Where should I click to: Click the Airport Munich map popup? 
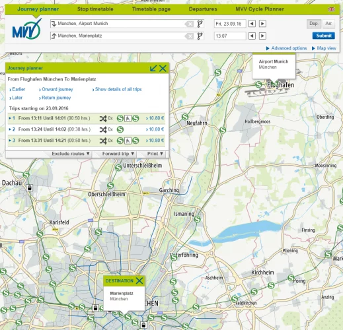[x=274, y=66]
